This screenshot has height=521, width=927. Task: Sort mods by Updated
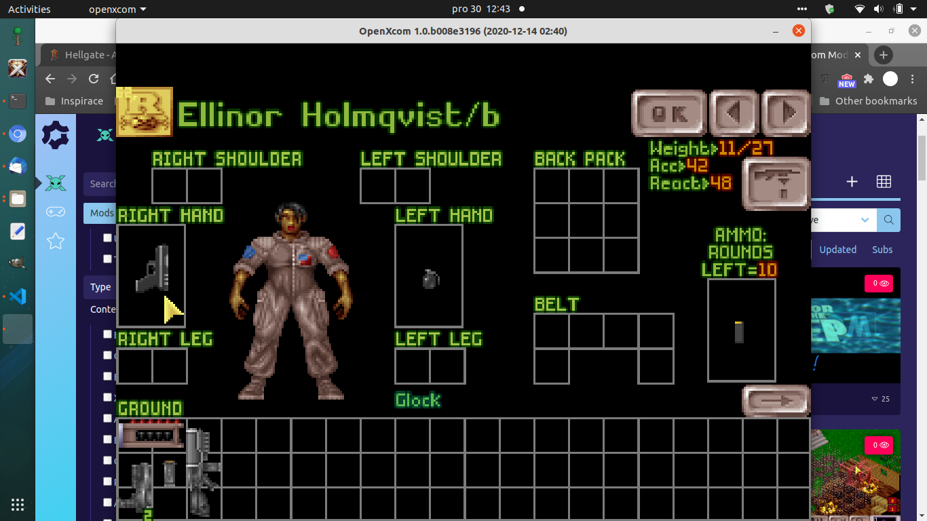pos(838,250)
